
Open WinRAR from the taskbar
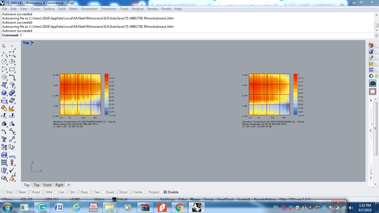(x=145, y=207)
